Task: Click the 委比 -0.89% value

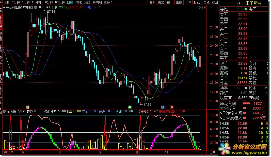Action: point(242,9)
